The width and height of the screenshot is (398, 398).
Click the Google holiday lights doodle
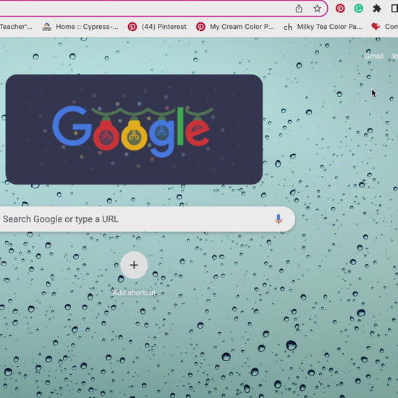[x=134, y=130]
